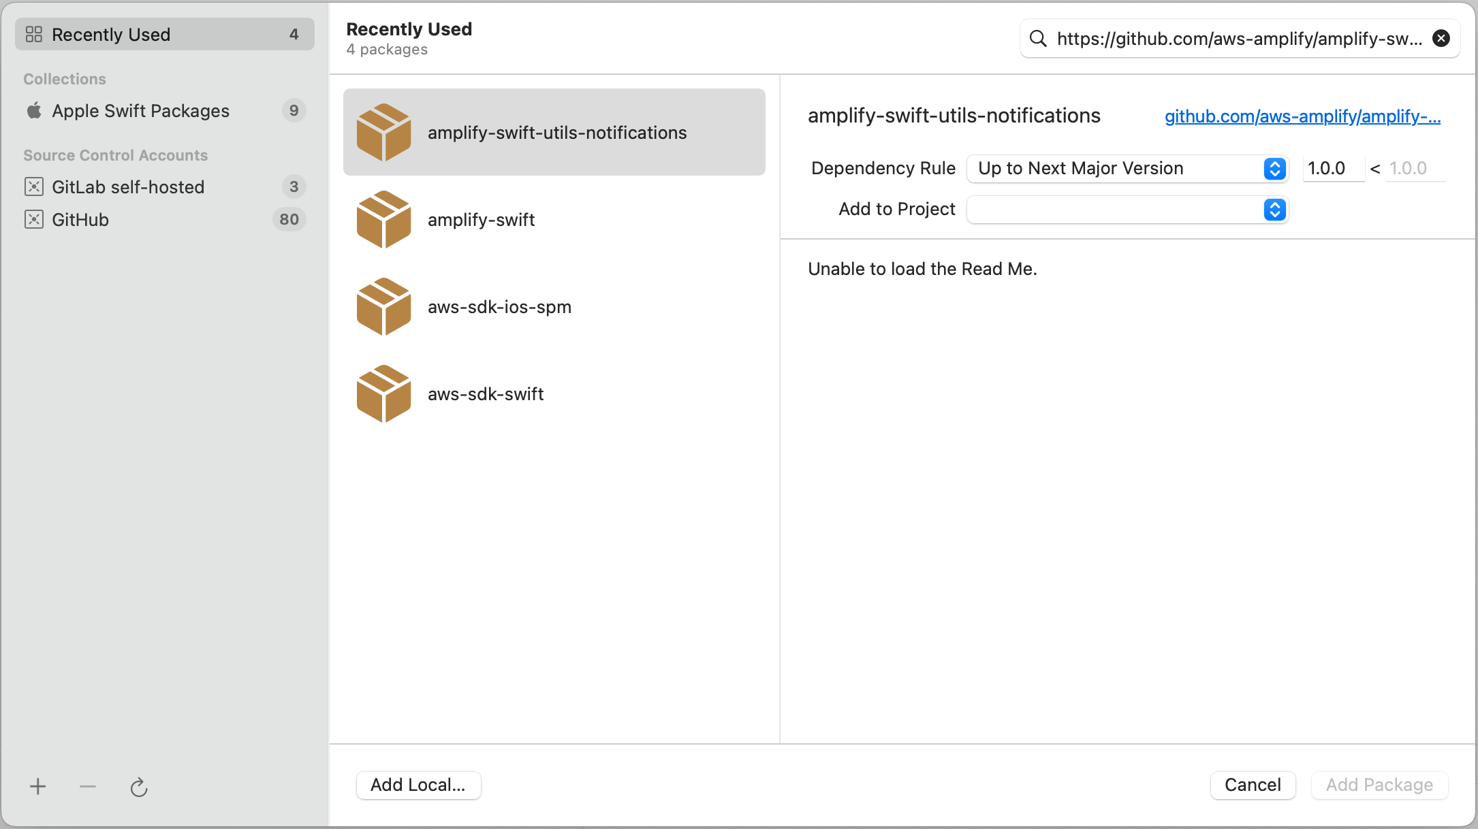The image size is (1478, 829).
Task: Select the aws-sdk-swift package icon
Action: click(x=383, y=393)
